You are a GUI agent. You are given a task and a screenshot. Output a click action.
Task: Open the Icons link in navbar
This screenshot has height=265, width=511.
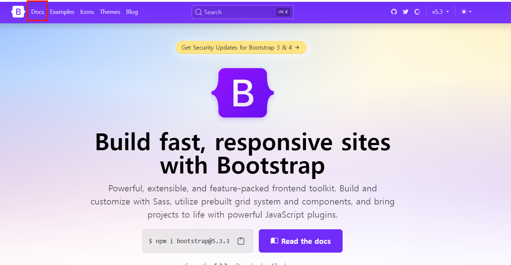pyautogui.click(x=87, y=12)
